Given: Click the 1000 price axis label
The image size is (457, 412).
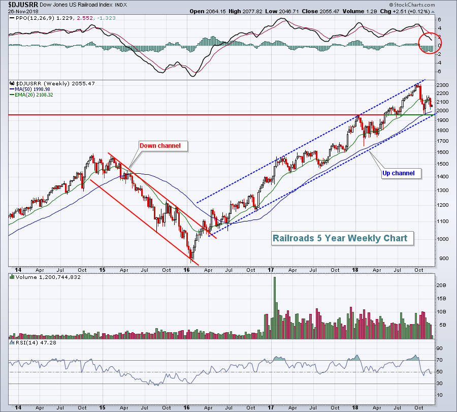Looking at the screenshot, I should pyautogui.click(x=442, y=239).
